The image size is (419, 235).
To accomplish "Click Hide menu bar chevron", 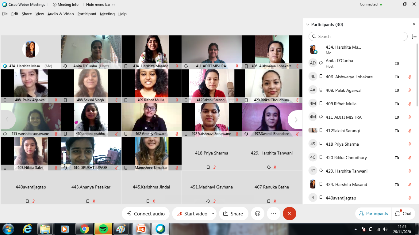I will [113, 5].
